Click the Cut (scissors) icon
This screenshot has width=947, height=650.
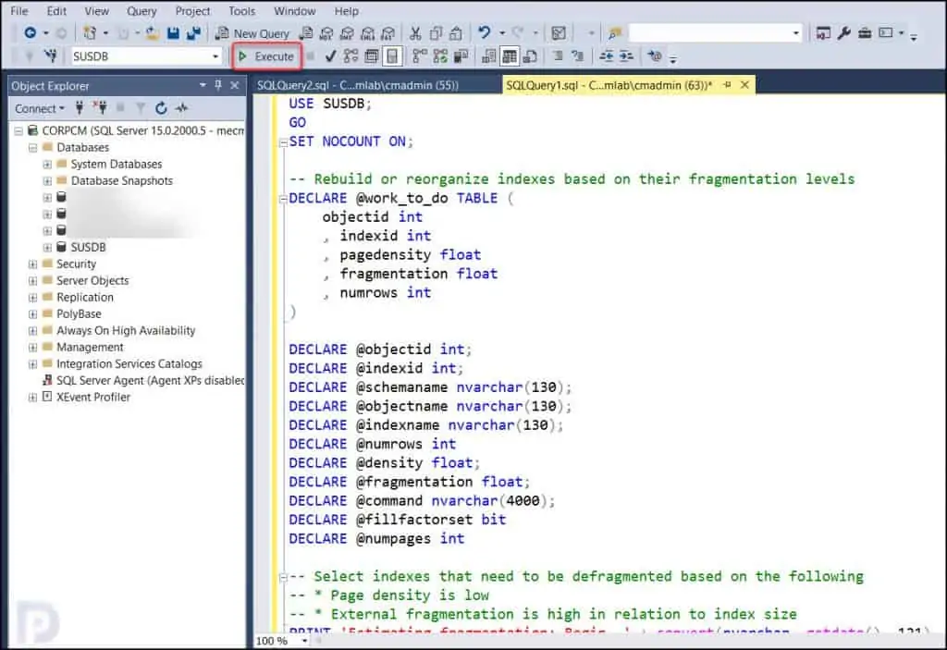pos(415,33)
